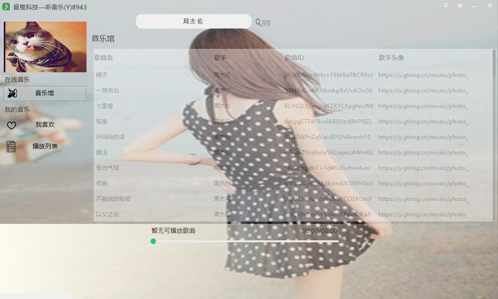Image resolution: width=498 pixels, height=299 pixels.
Task: Open the skin theme shirt icon
Action: coord(460,6)
